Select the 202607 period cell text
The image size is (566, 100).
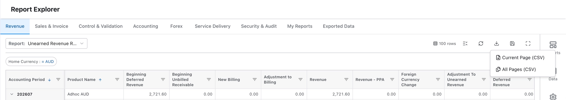click(25, 94)
